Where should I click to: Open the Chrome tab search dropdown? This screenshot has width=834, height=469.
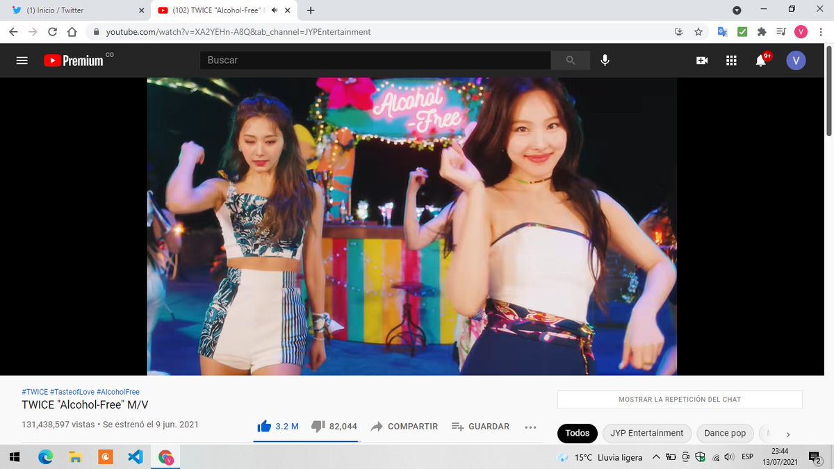(737, 10)
